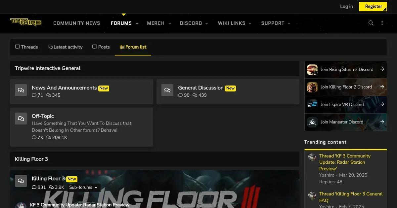
Task: Expand the Merch dropdown arrow
Action: pyautogui.click(x=170, y=23)
